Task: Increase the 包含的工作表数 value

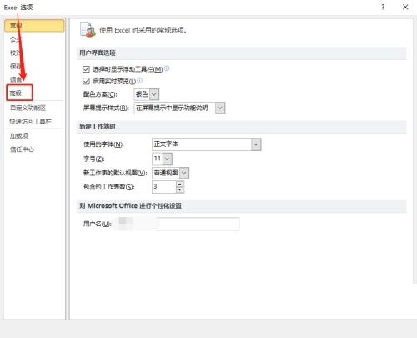Action: (180, 184)
